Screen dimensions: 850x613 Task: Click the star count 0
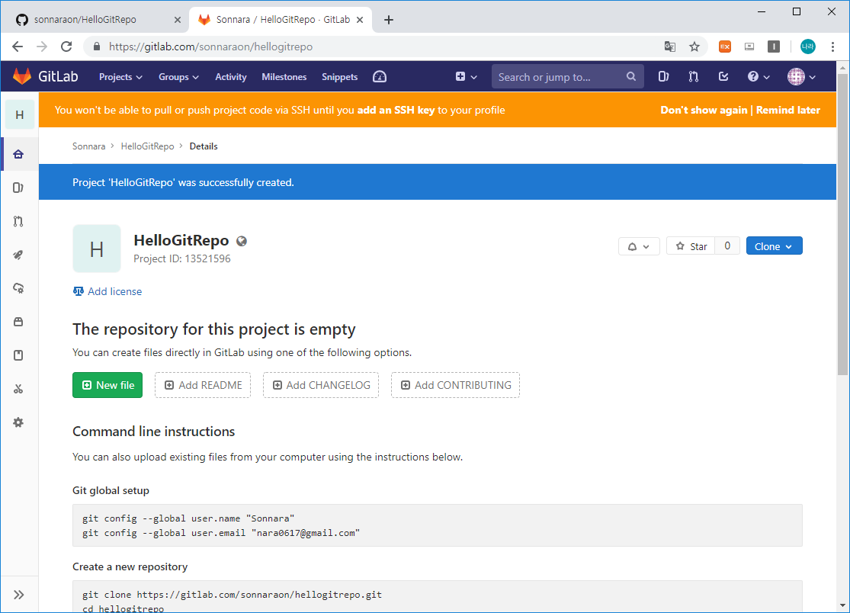tap(727, 246)
